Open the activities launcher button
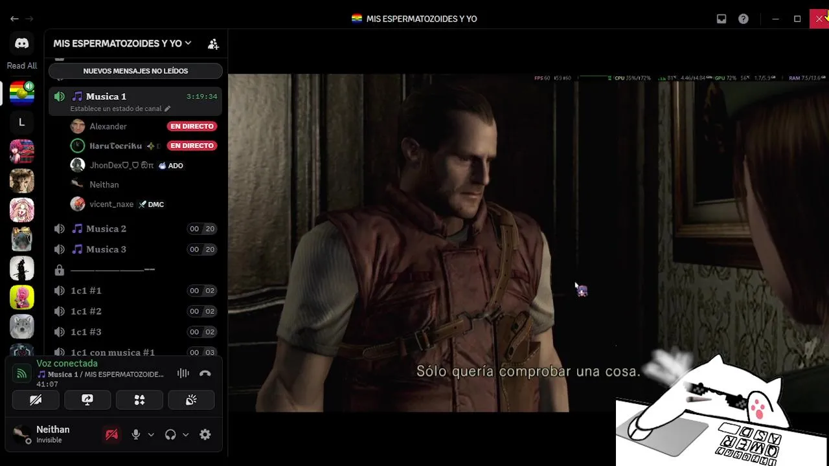829x466 pixels. click(139, 400)
